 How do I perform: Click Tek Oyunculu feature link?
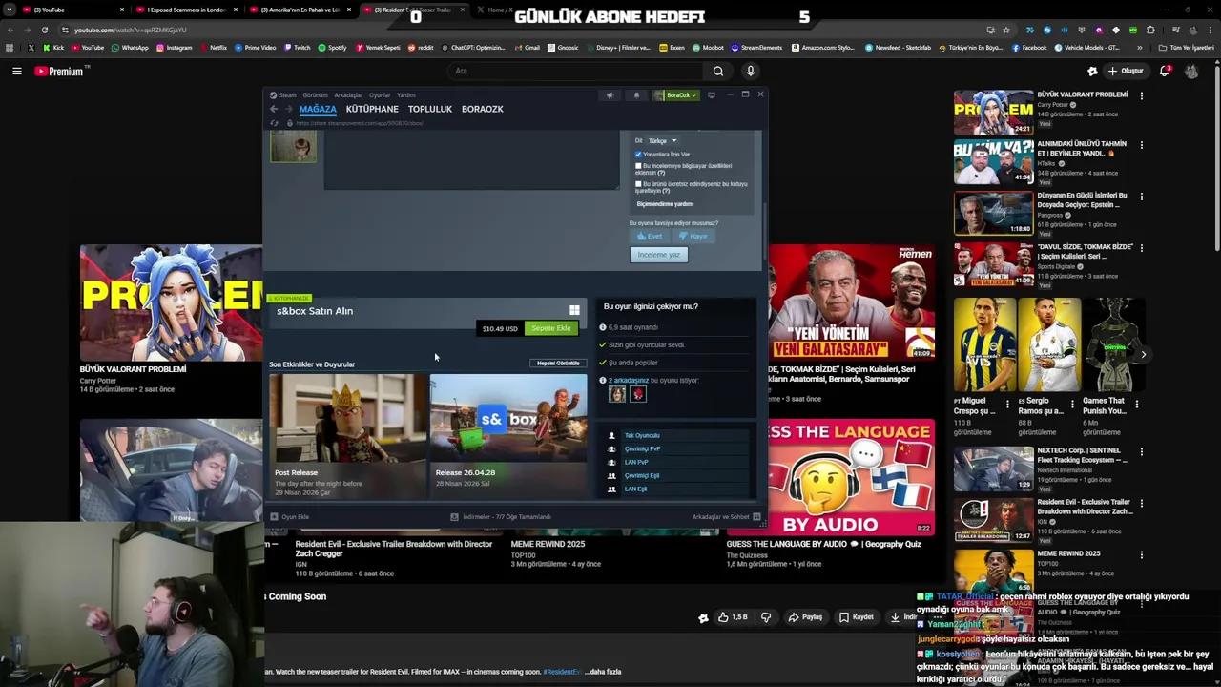point(642,435)
